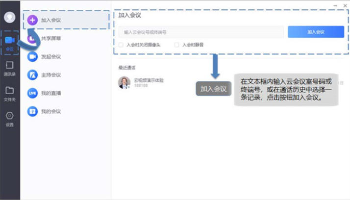Click the number 188188 under recent call
Viewport: 350px width, 200px height.
coord(141,85)
